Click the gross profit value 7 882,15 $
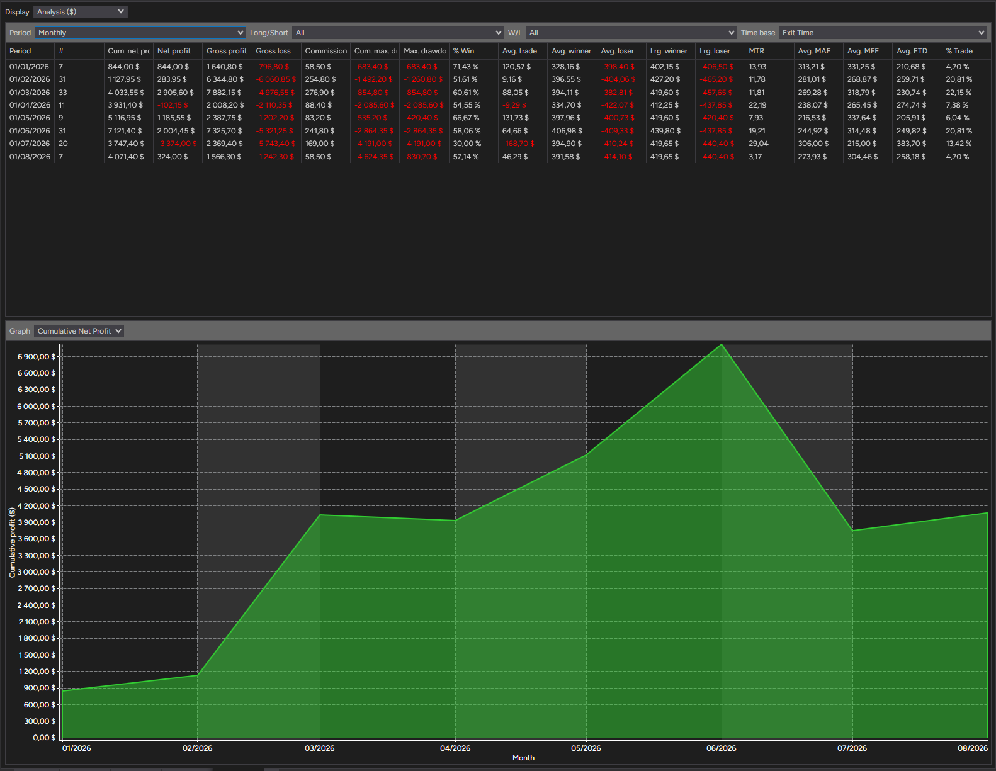The height and width of the screenshot is (771, 996). click(x=224, y=93)
